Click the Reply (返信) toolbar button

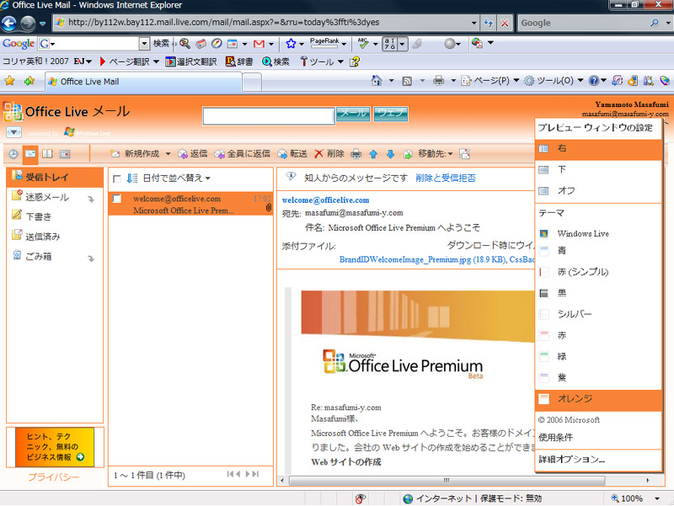coord(193,153)
